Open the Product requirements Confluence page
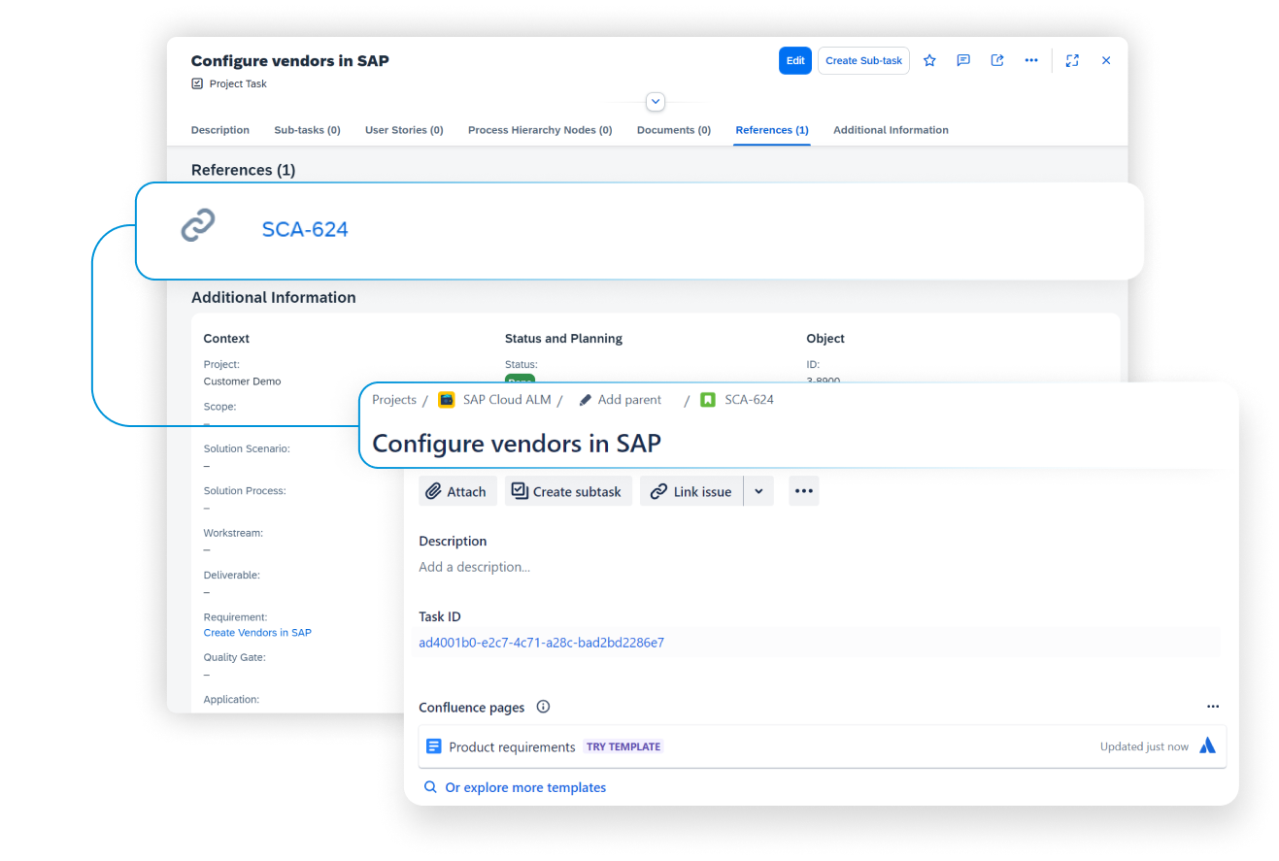The height and width of the screenshot is (861, 1279). (x=513, y=745)
